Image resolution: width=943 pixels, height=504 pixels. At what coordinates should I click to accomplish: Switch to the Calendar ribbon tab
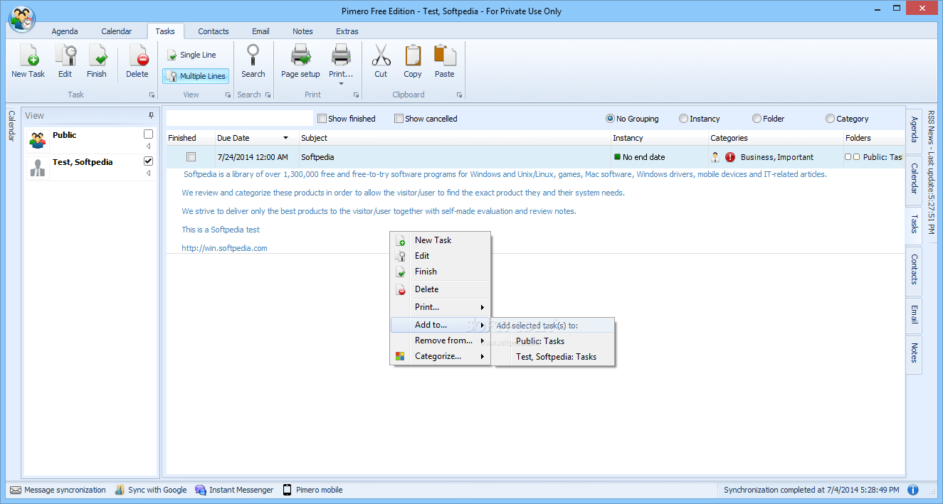pyautogui.click(x=117, y=31)
